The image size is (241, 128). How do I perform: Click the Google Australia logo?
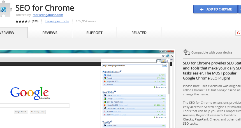click(30, 93)
